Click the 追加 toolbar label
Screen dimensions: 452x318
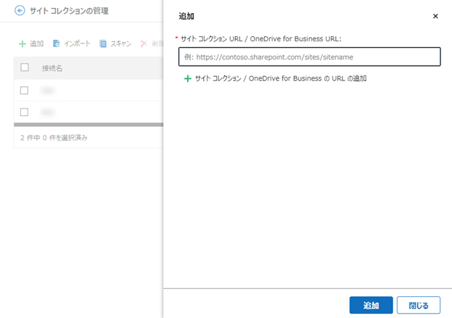[x=36, y=43]
